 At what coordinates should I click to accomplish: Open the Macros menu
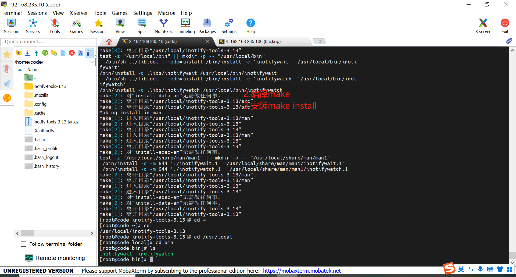pyautogui.click(x=166, y=13)
